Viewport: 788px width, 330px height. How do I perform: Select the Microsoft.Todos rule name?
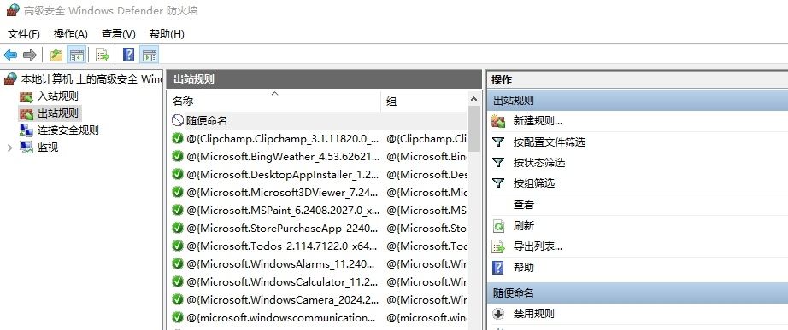click(282, 246)
